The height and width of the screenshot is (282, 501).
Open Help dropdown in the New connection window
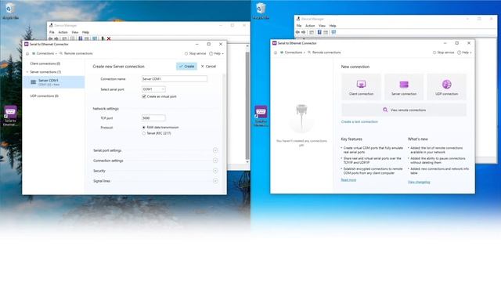(464, 52)
